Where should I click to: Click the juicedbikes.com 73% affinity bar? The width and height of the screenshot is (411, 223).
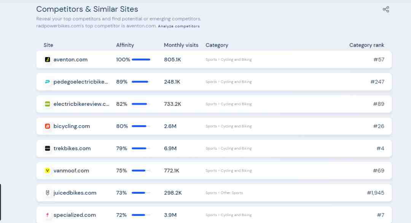(x=141, y=193)
